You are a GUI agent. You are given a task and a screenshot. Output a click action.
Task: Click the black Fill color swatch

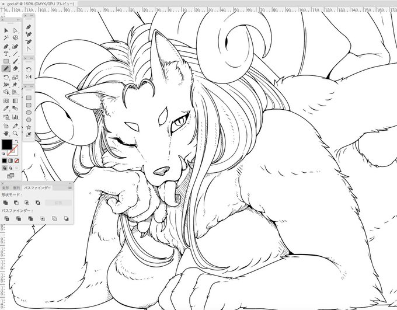pos(7,145)
